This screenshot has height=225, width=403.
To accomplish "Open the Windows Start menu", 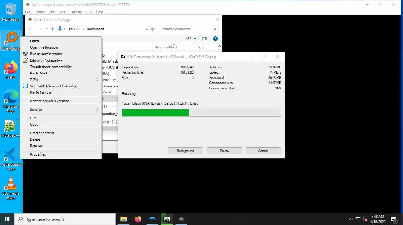I will pyautogui.click(x=7, y=219).
